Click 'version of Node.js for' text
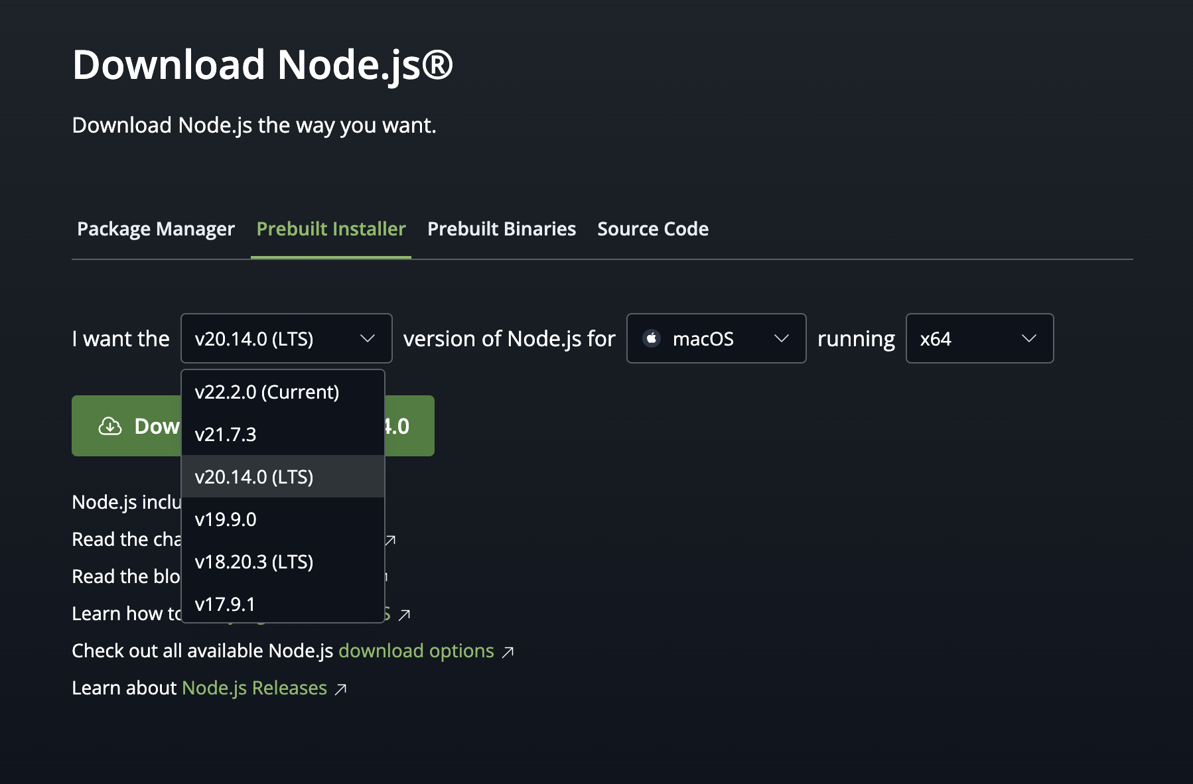This screenshot has width=1193, height=784. 510,339
